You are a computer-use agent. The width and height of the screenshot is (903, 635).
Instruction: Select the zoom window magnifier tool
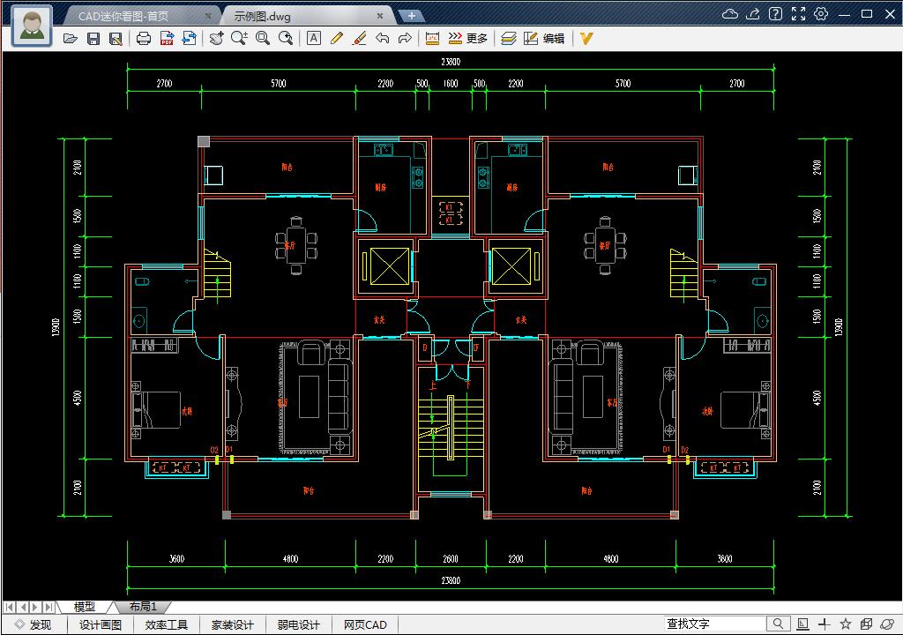click(262, 39)
